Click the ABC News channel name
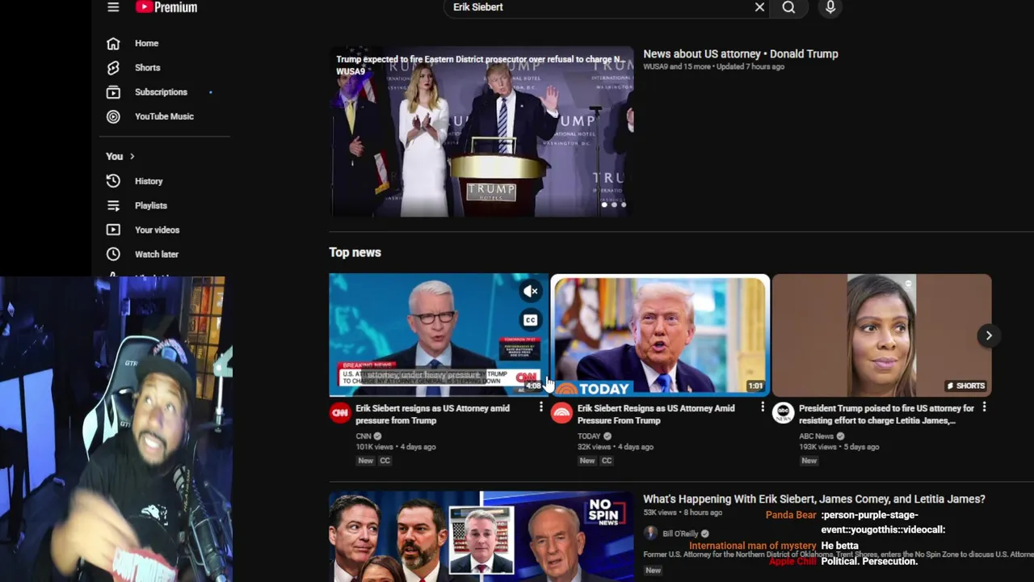This screenshot has height=582, width=1034. click(x=816, y=436)
